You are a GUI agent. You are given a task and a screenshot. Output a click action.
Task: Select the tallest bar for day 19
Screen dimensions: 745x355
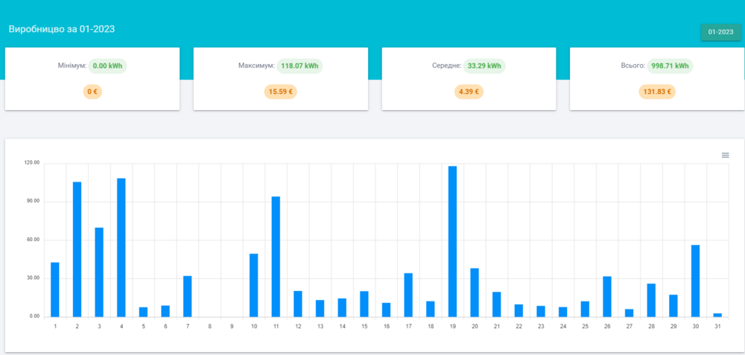pyautogui.click(x=452, y=241)
